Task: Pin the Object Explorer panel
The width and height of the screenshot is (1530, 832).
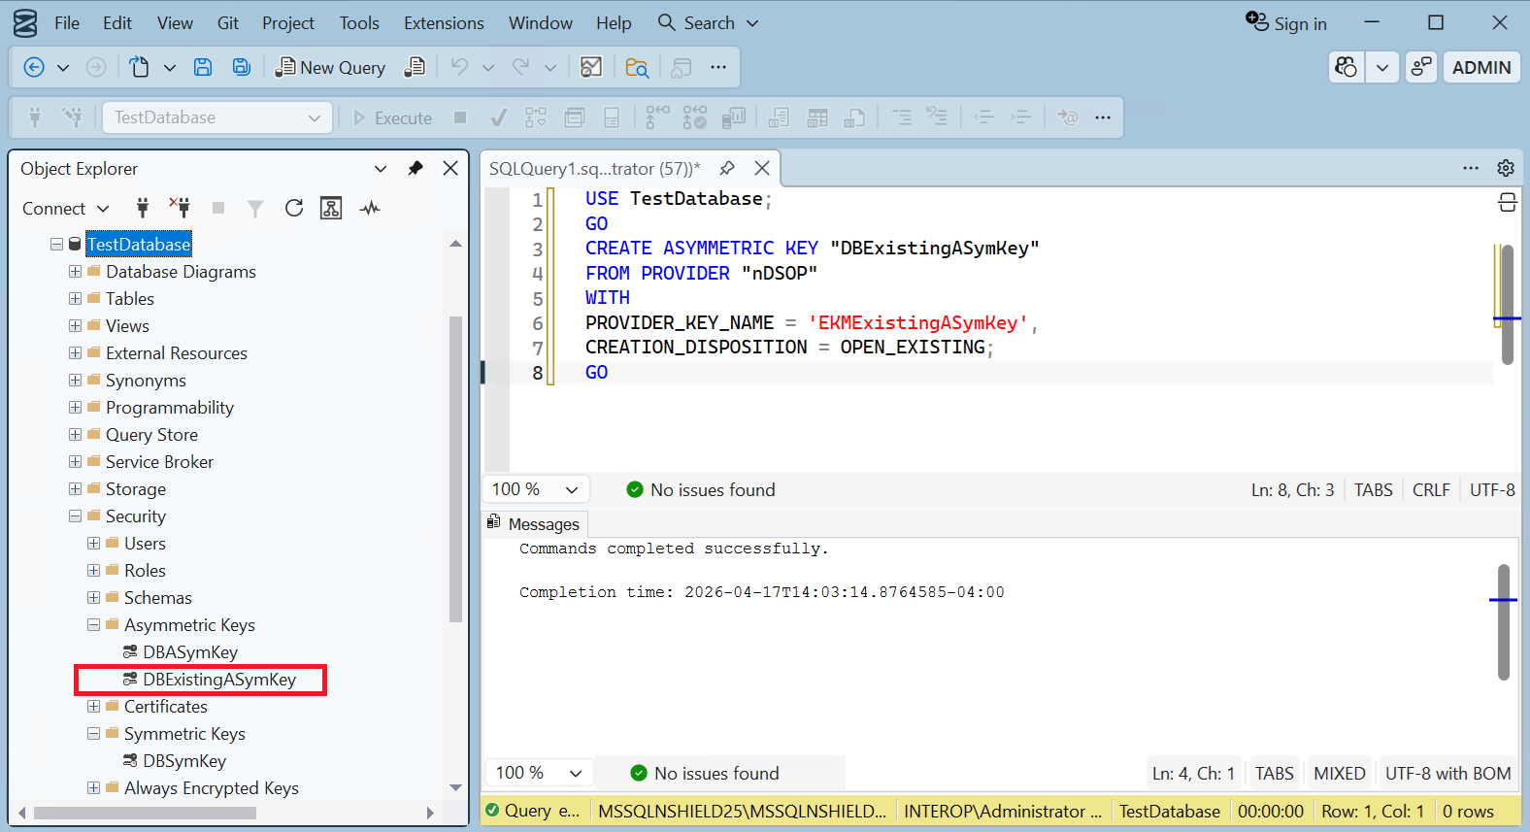Action: [416, 168]
